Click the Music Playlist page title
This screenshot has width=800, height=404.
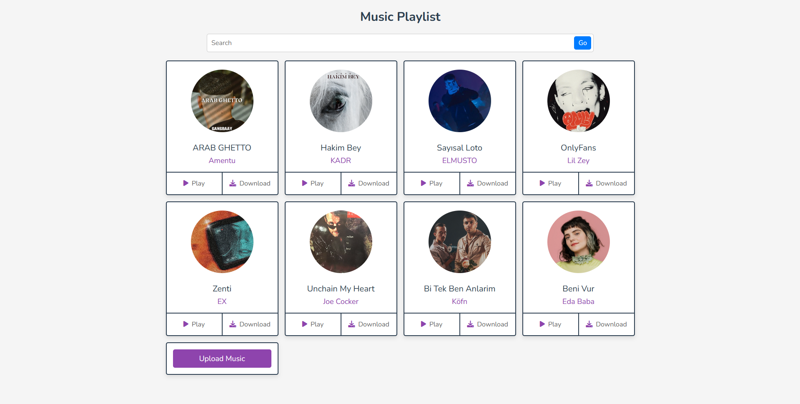[400, 17]
